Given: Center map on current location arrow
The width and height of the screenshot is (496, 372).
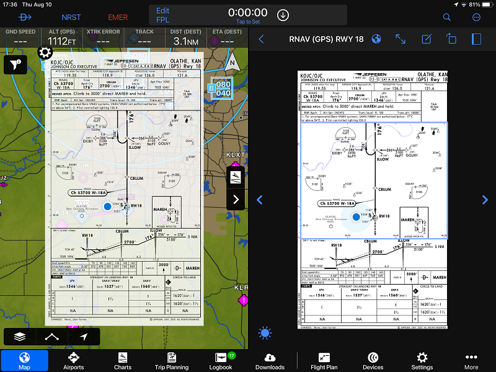Looking at the screenshot, I should click(x=84, y=337).
